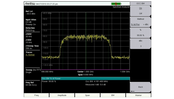174x99 pixels.
Task: Click the Anritsu logo
Action: 30,4
